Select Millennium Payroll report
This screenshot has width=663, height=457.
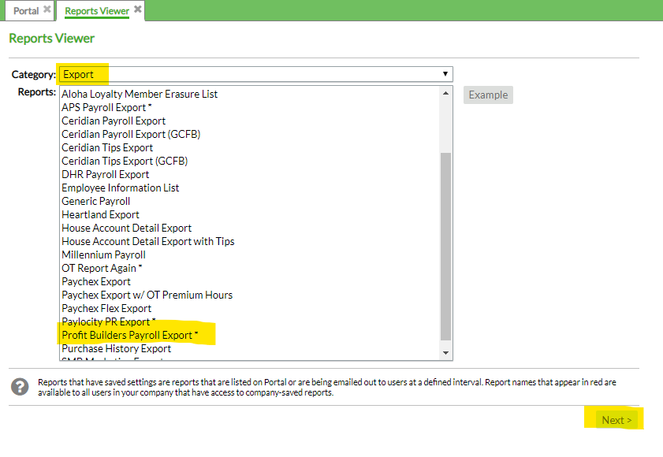[103, 255]
